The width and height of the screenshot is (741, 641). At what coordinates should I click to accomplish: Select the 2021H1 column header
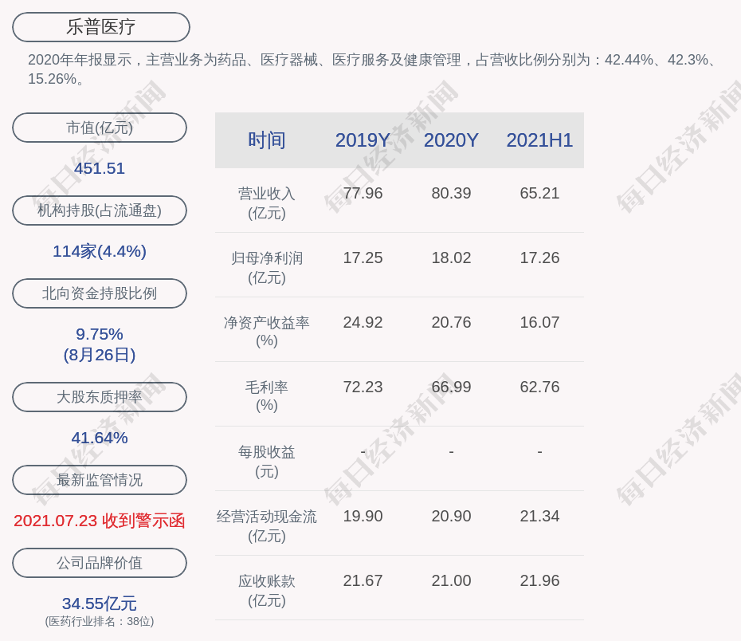[x=539, y=140]
